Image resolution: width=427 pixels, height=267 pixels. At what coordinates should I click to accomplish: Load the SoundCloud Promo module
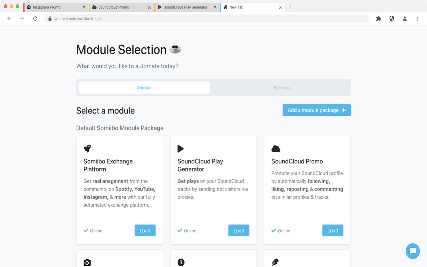click(x=333, y=231)
